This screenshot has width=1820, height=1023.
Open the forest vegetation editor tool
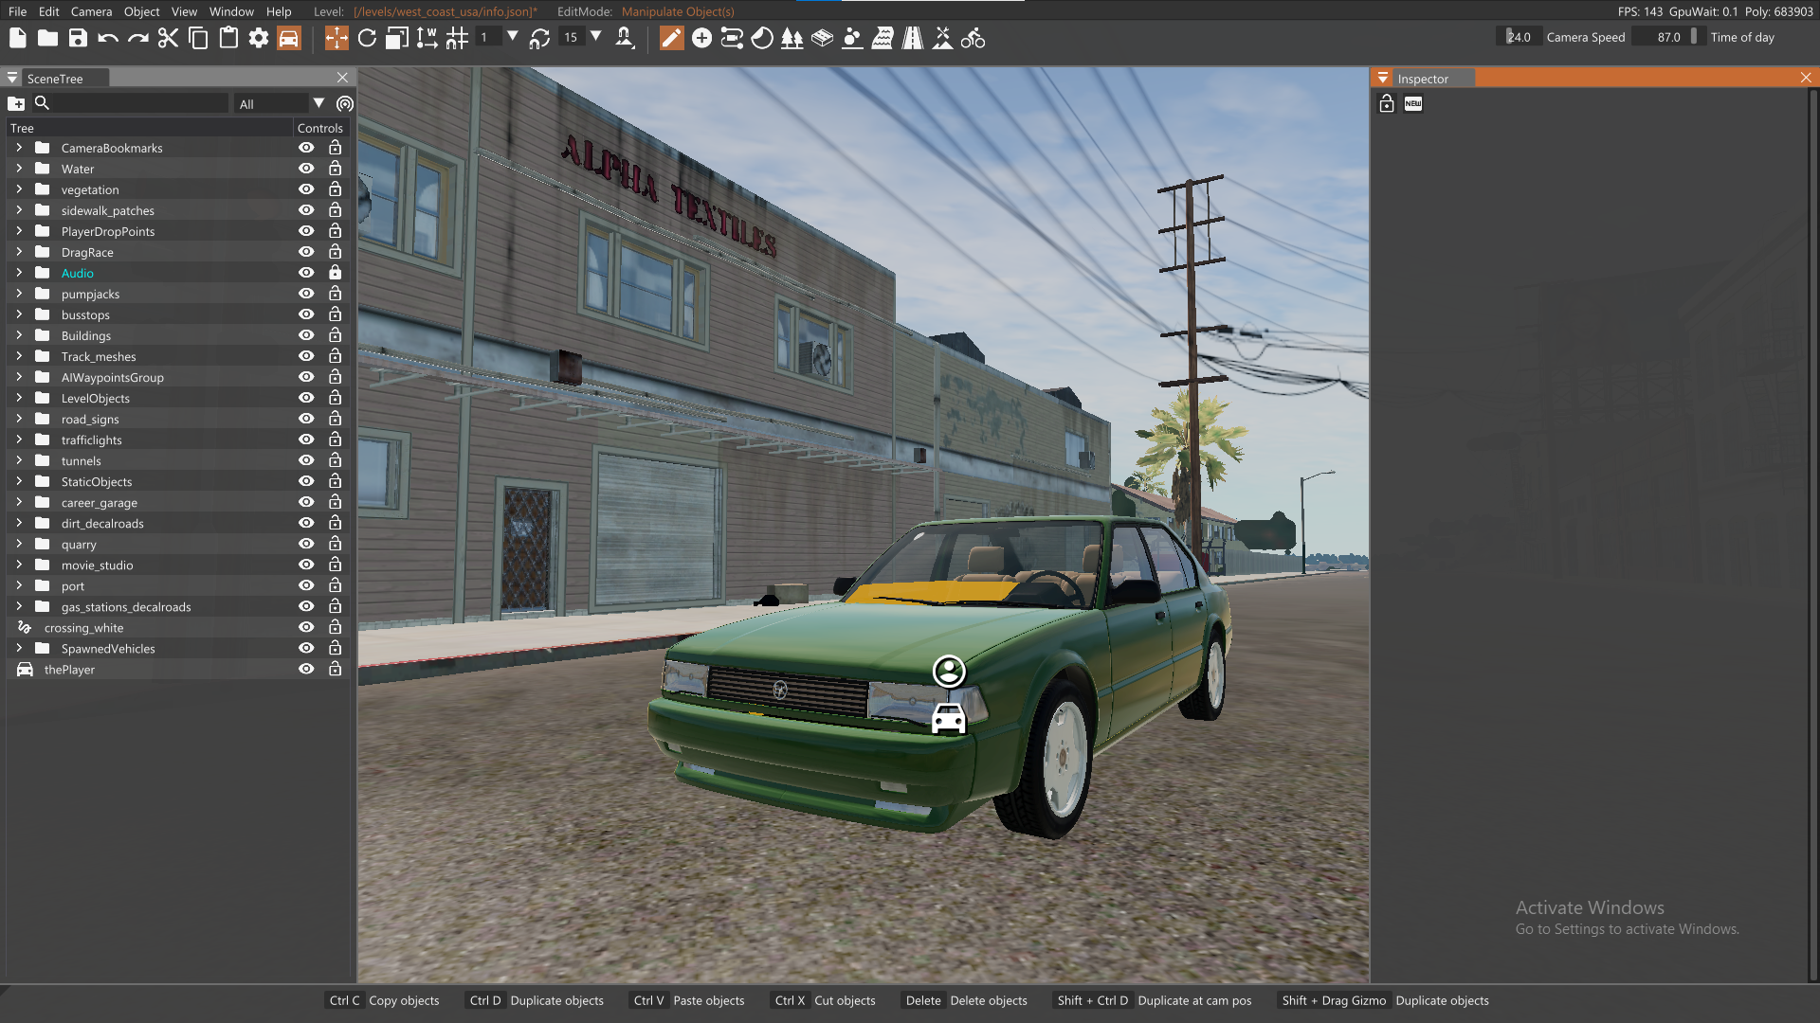pos(792,38)
